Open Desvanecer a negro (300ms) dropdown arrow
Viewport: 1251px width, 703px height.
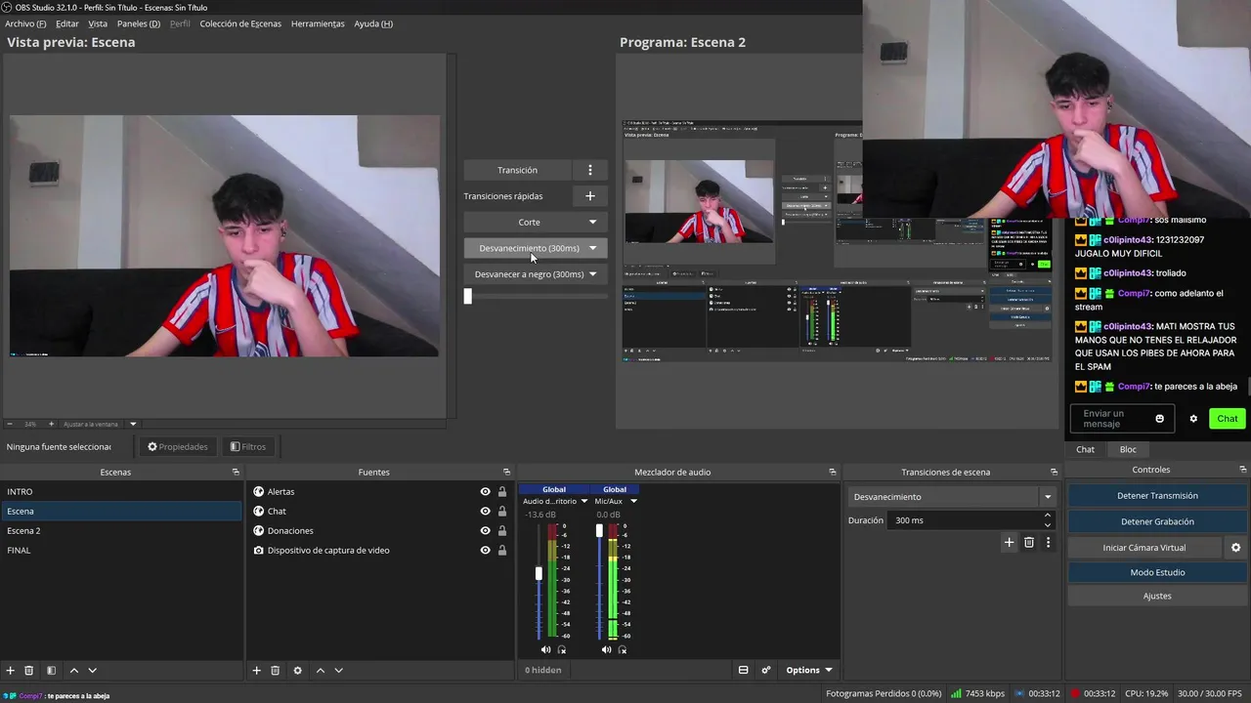592,274
